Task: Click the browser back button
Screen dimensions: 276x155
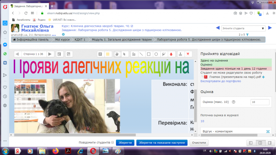Action: (x=13, y=13)
